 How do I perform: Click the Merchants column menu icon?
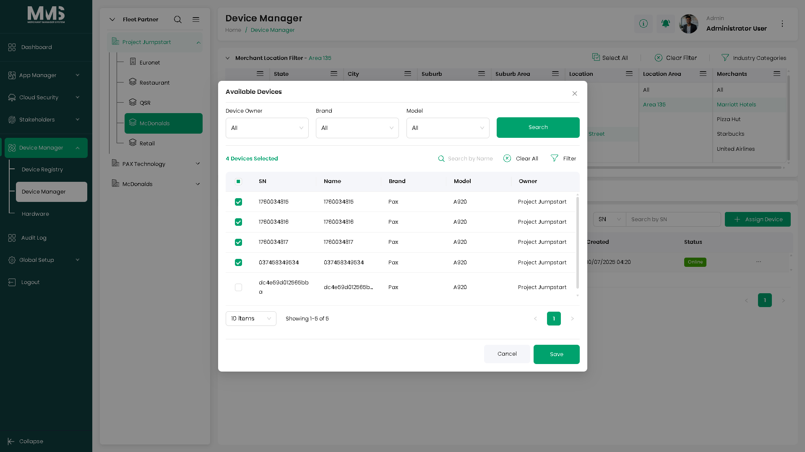(777, 74)
